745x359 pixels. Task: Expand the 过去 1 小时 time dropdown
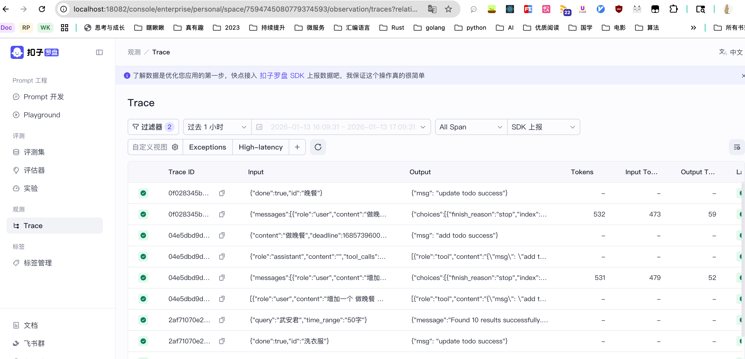(217, 127)
